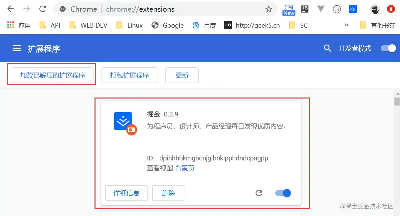Image resolution: width=400 pixels, height=216 pixels.
Task: Open the user profile avatar
Action: [x=375, y=9]
